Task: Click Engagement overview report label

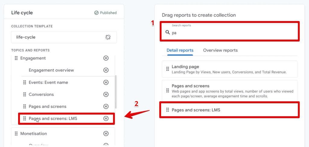Action: (x=51, y=70)
